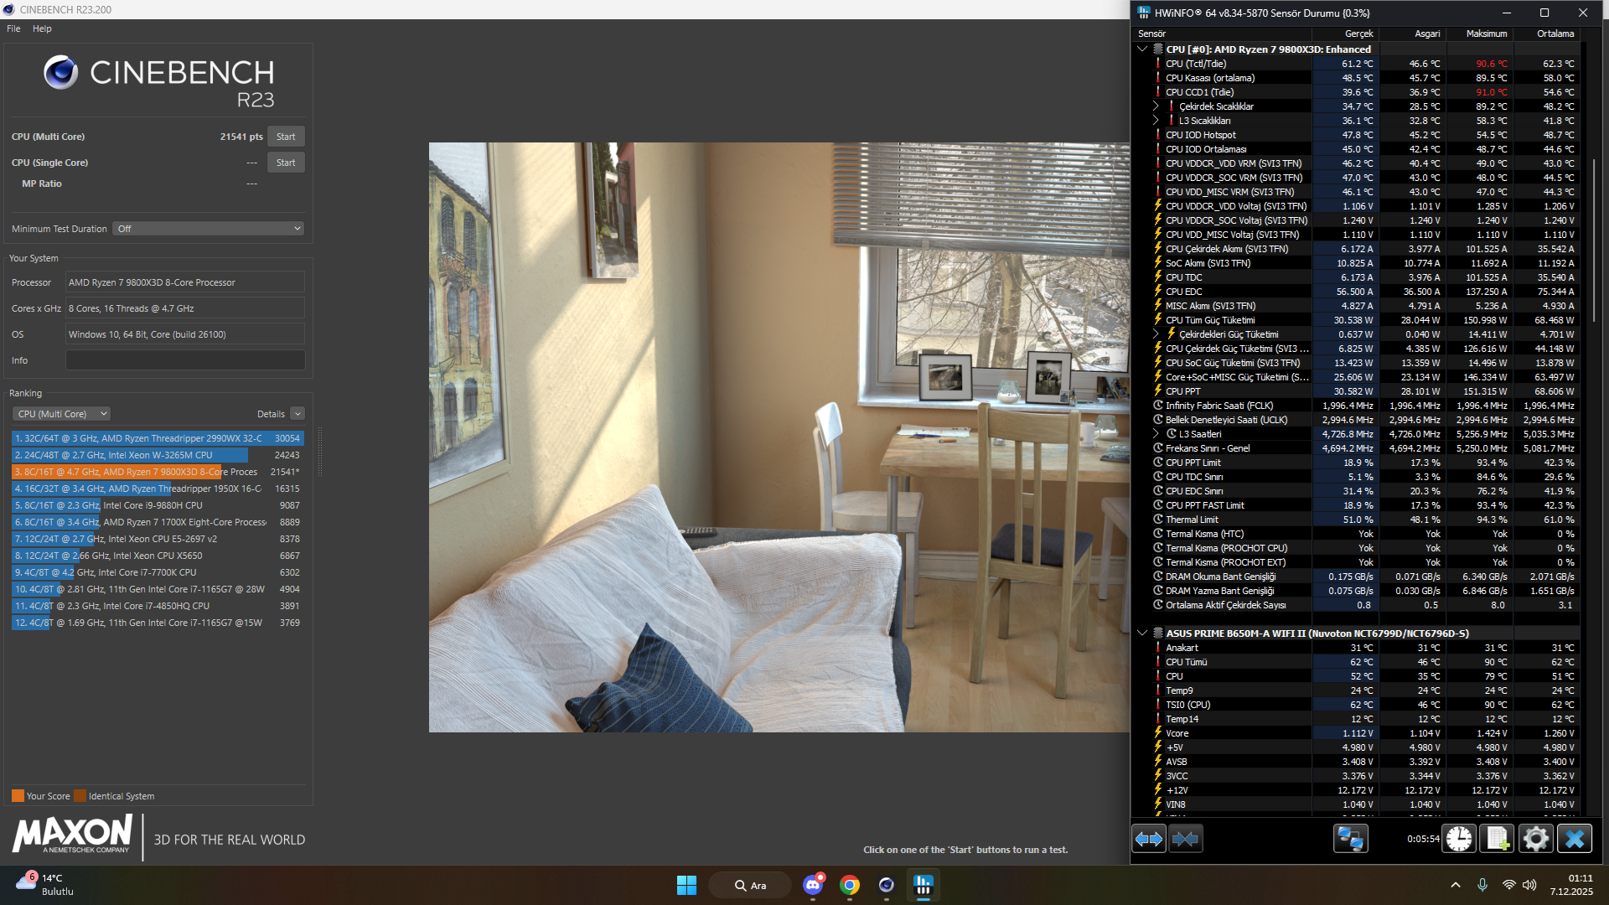Expand the Çekirdek Sıcaklıkları sensor group
This screenshot has width=1609, height=905.
(1157, 106)
